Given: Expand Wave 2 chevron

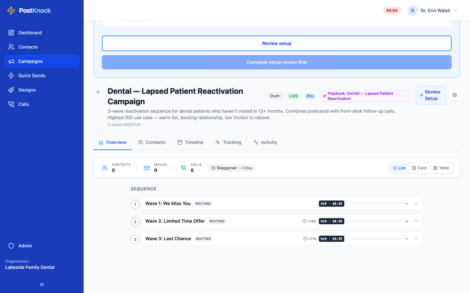Looking at the screenshot, I should [416, 221].
